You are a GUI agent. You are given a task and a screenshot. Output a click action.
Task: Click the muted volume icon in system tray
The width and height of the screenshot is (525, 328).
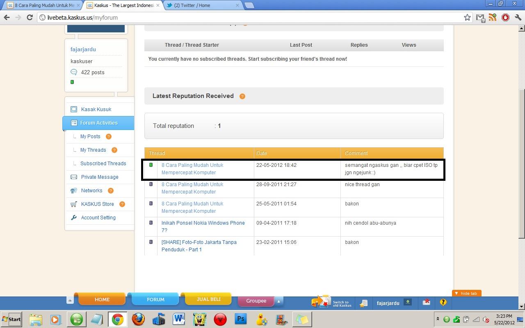[x=486, y=319]
